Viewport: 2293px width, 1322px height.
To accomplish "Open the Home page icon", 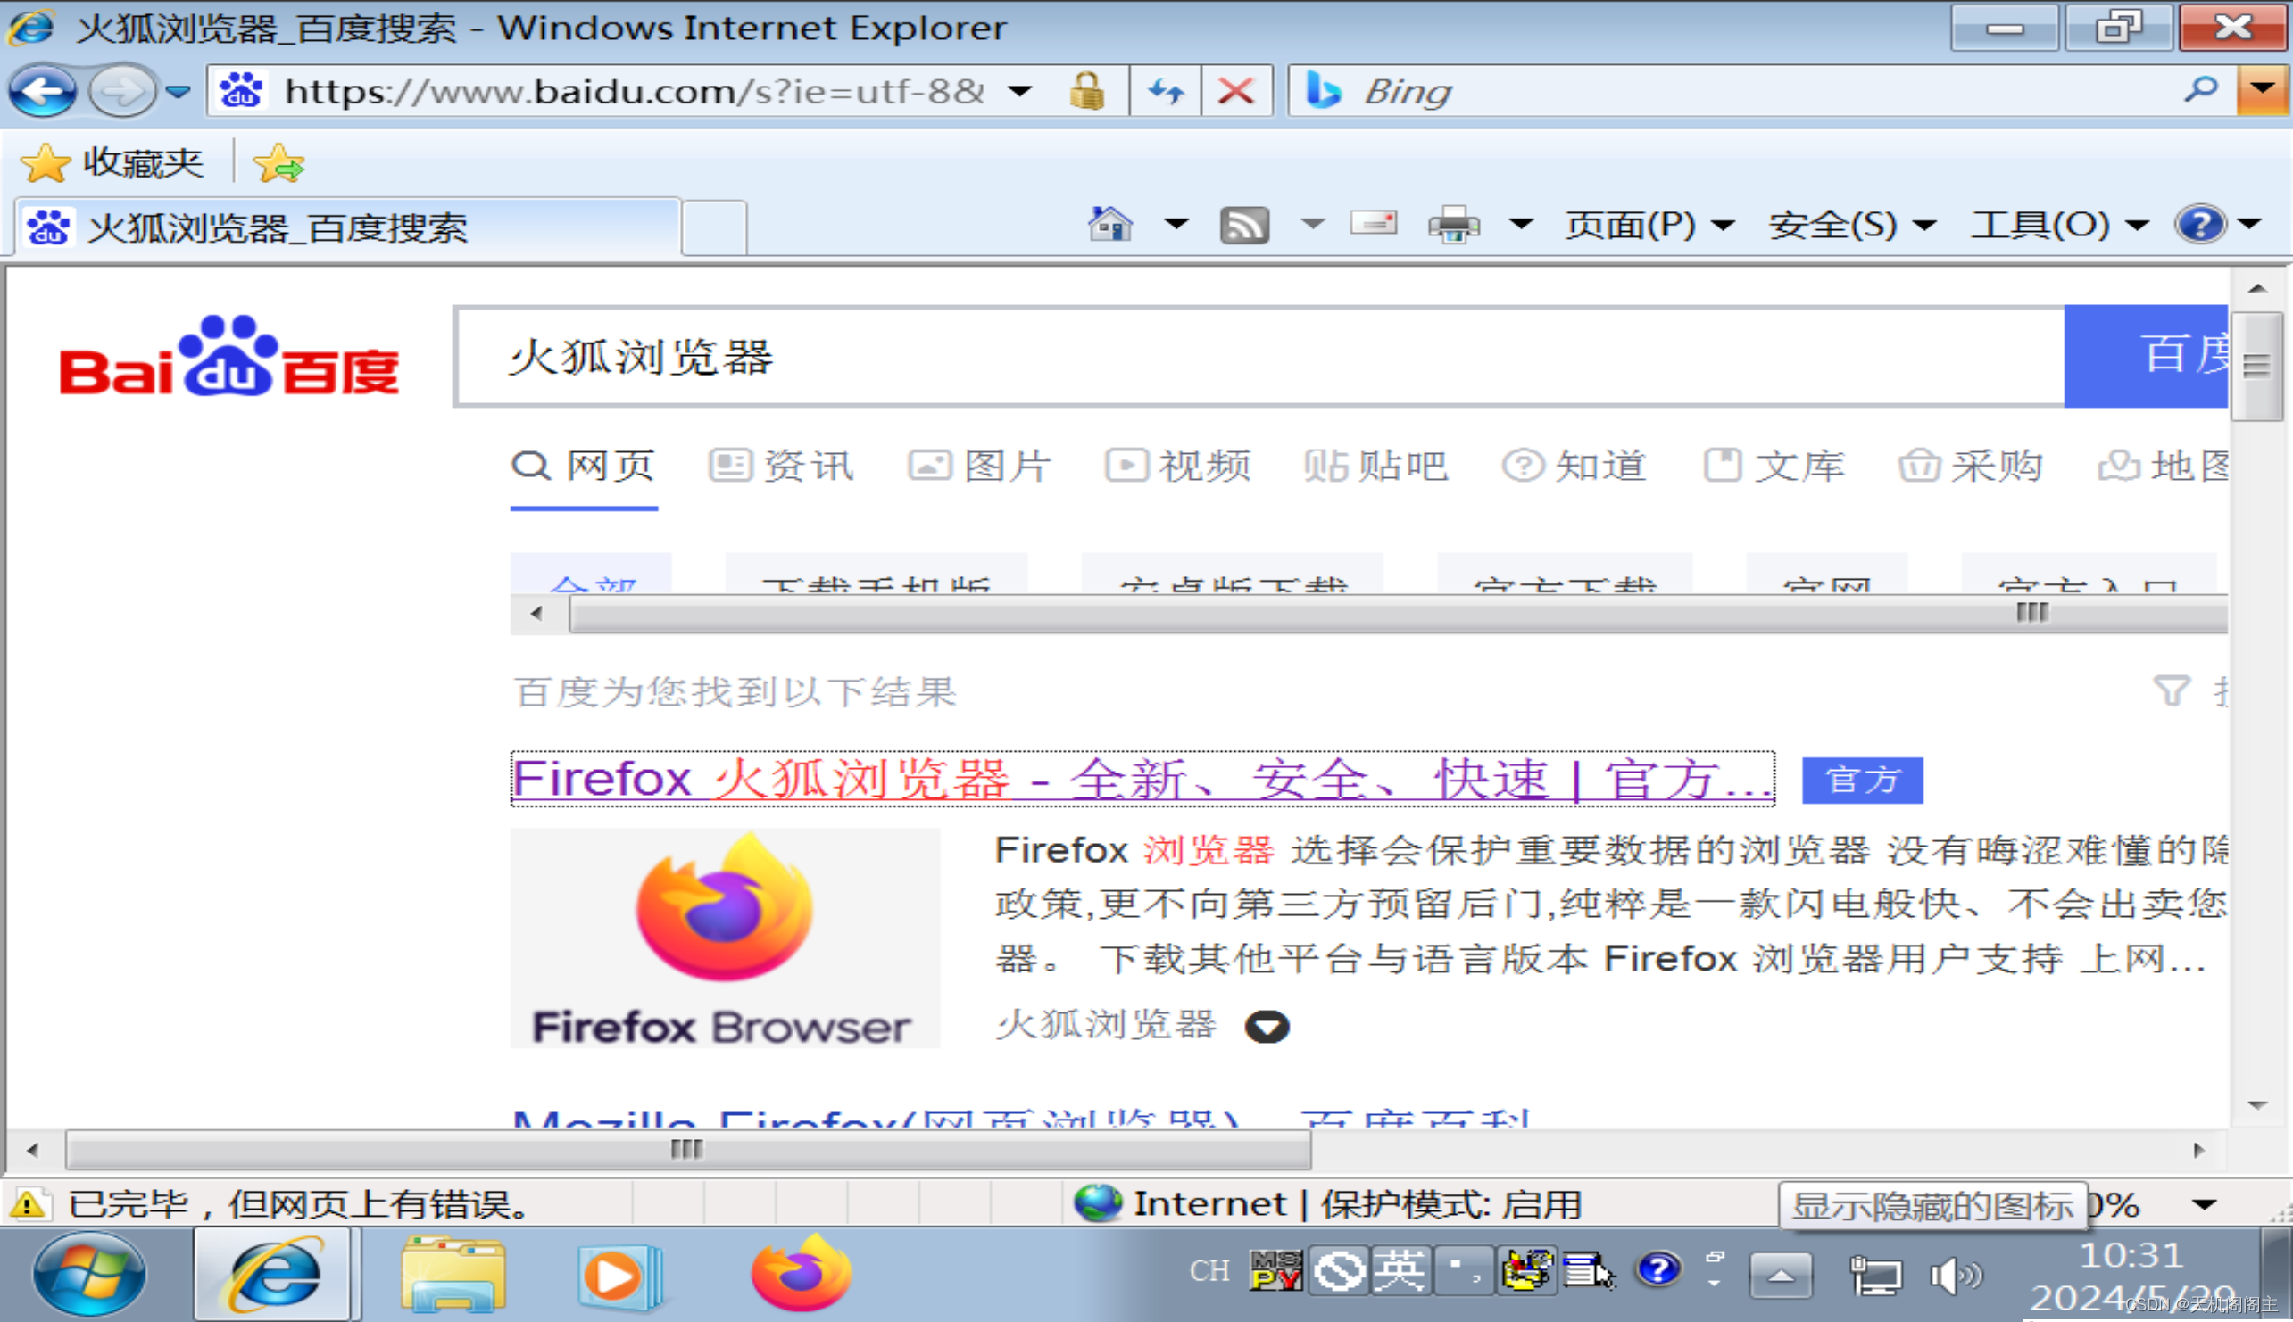I will click(x=1110, y=224).
